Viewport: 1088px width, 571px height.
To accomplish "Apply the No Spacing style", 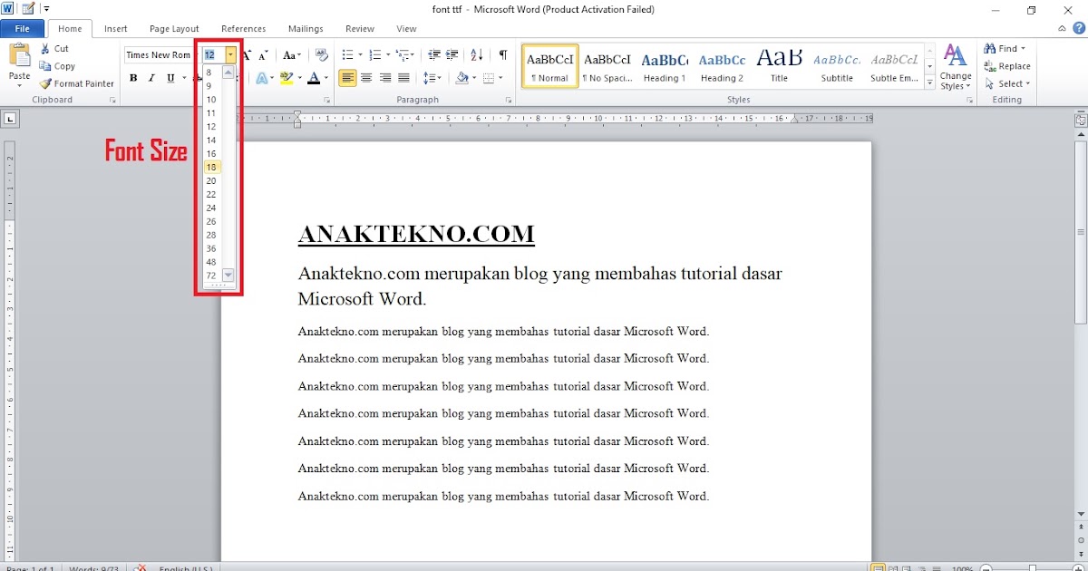I will tap(607, 66).
